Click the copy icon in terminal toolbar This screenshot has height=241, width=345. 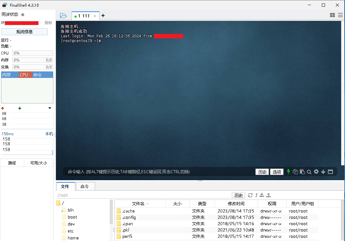[x=295, y=172]
